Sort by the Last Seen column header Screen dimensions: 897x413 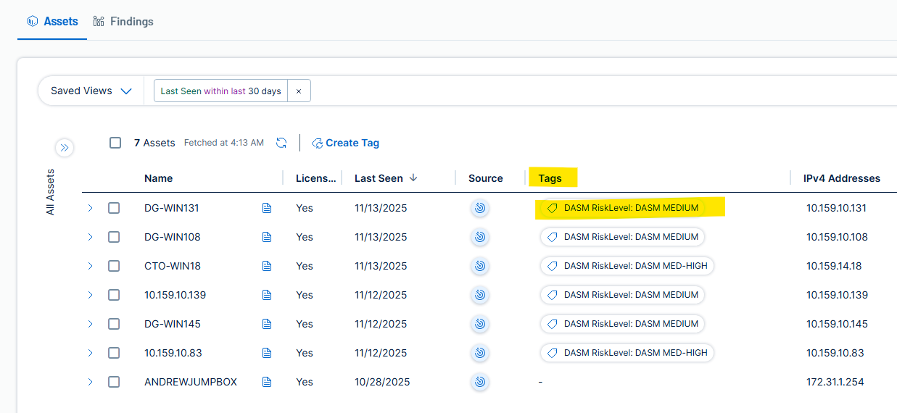(x=379, y=178)
